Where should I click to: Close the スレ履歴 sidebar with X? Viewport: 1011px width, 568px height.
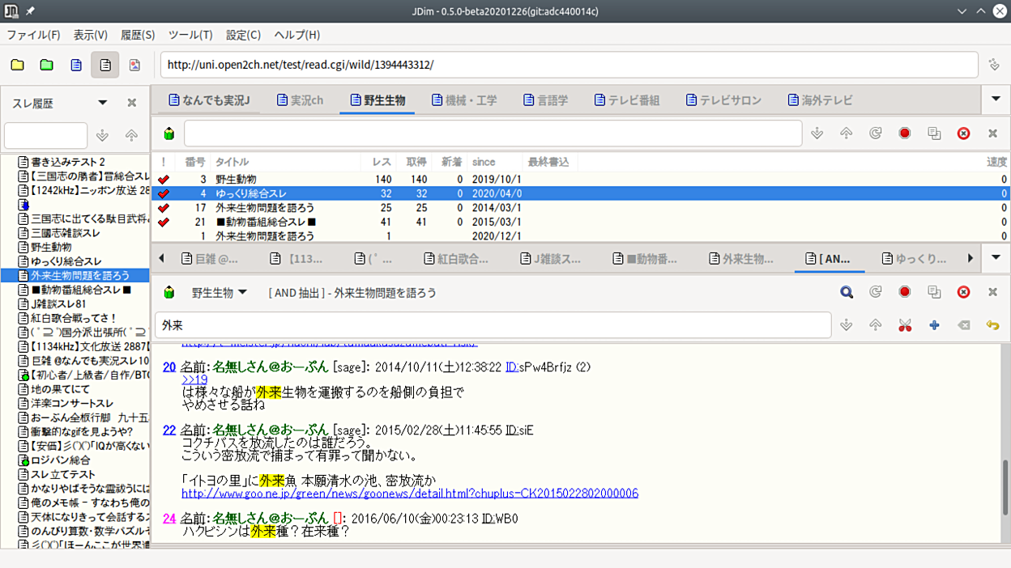click(x=132, y=103)
